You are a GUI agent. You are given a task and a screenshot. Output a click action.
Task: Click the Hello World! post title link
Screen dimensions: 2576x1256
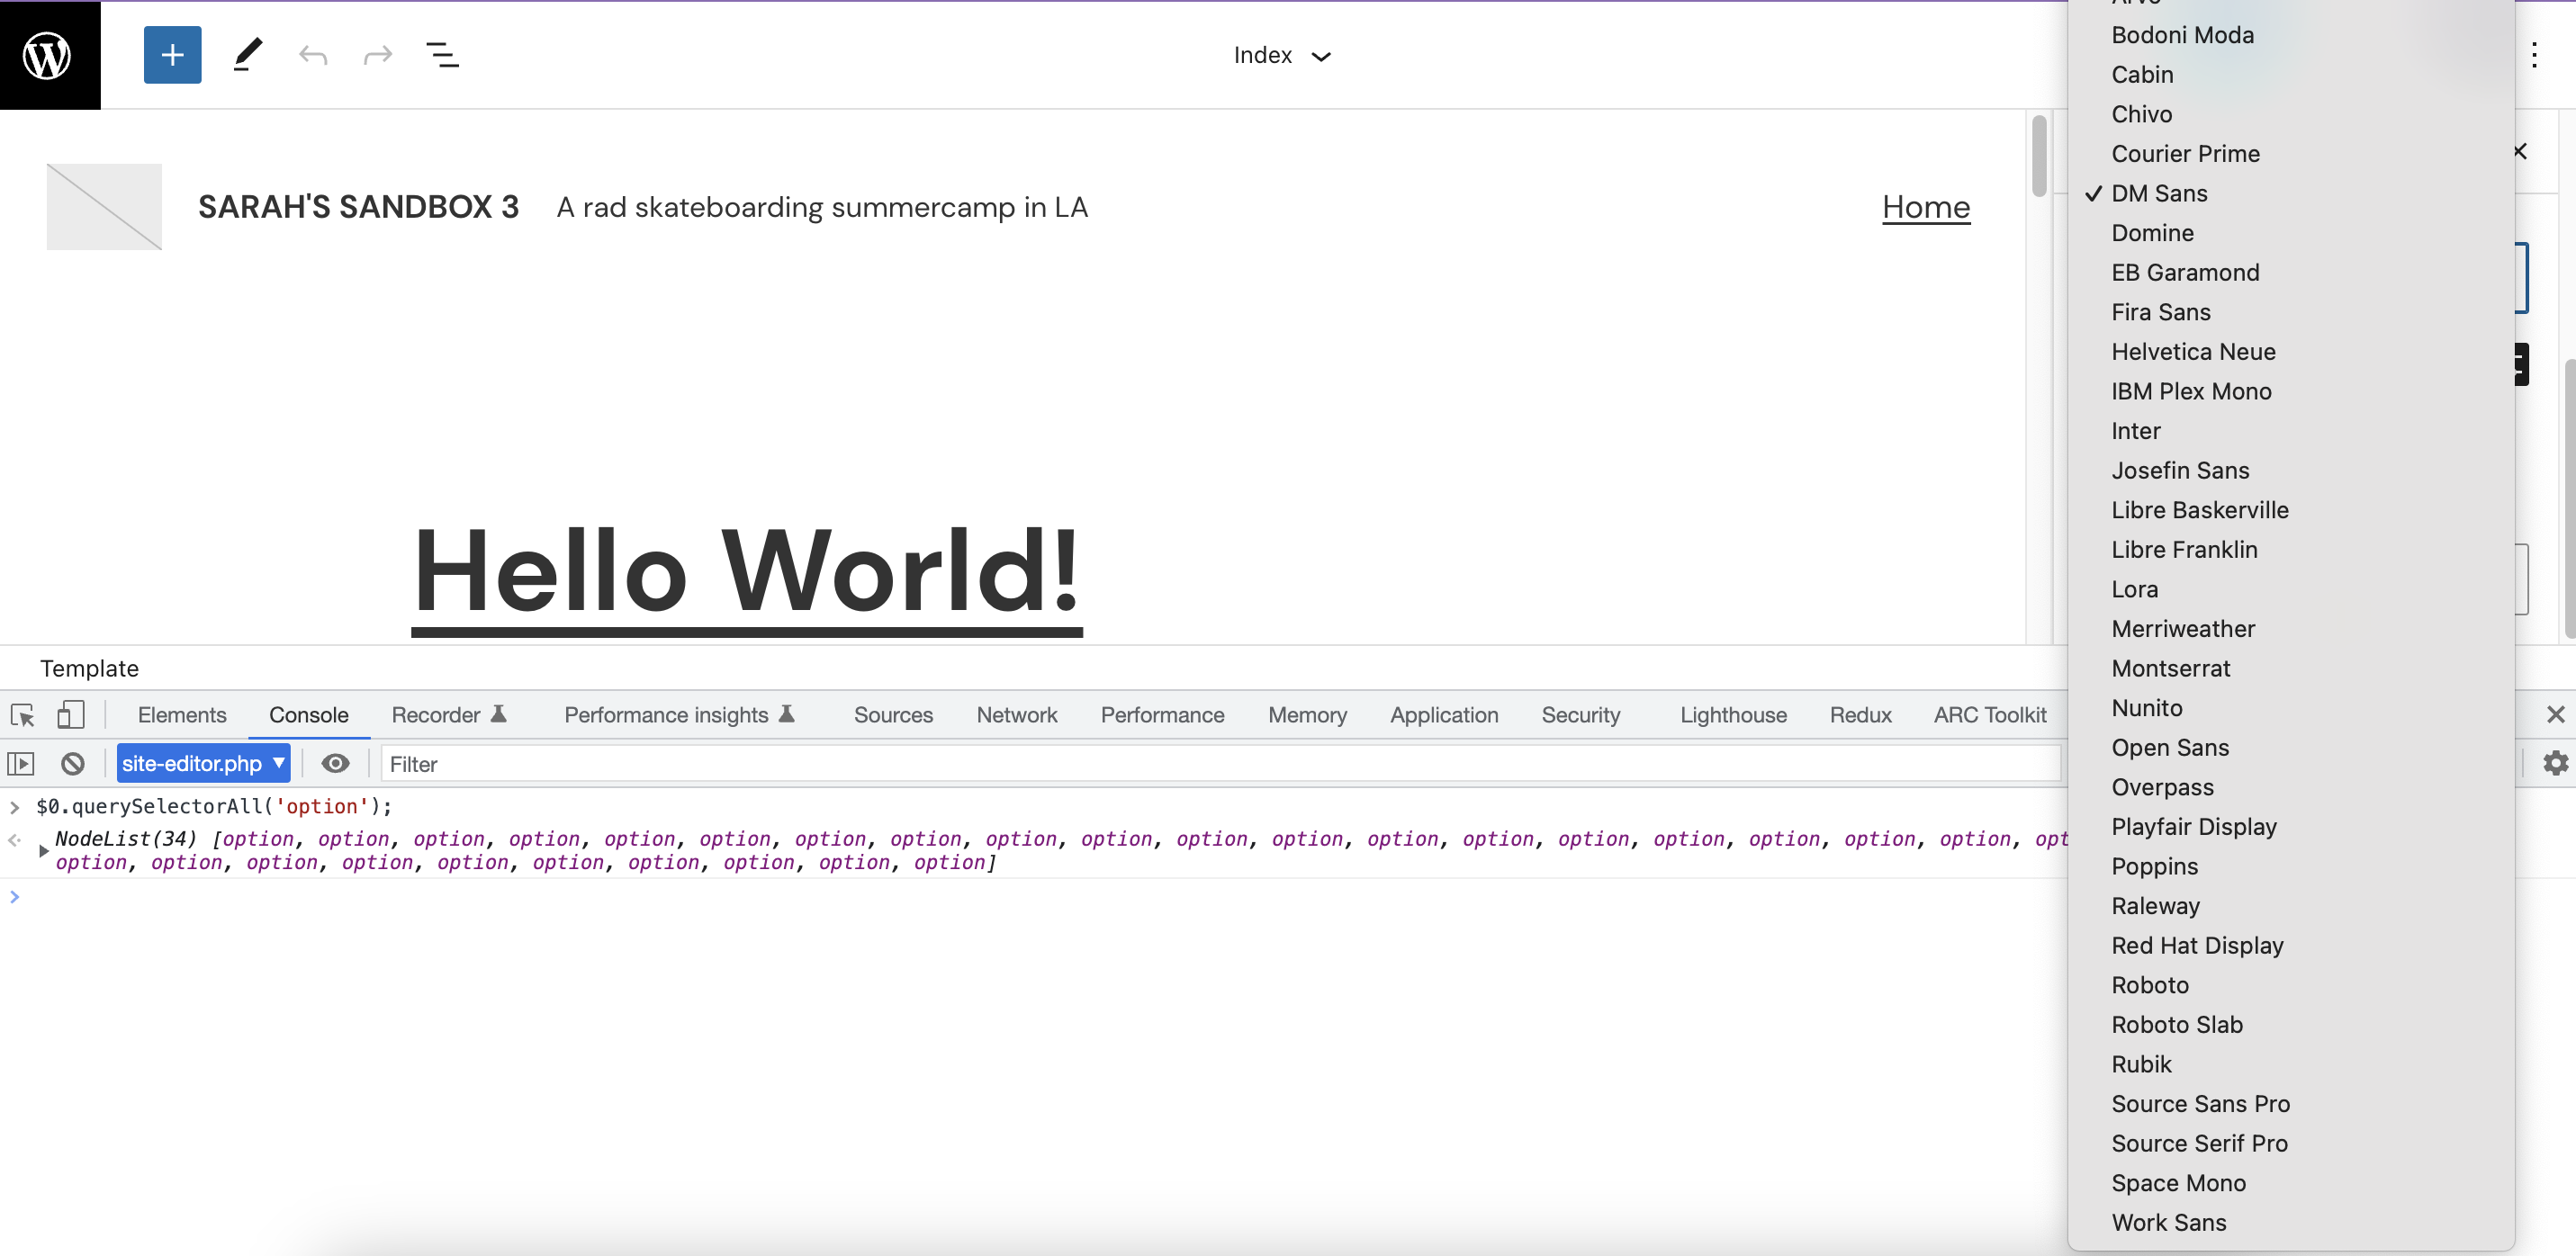click(x=746, y=571)
